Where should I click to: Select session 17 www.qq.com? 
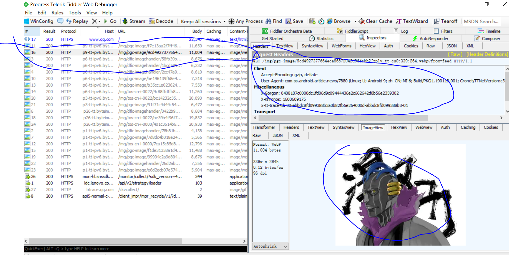136,39
